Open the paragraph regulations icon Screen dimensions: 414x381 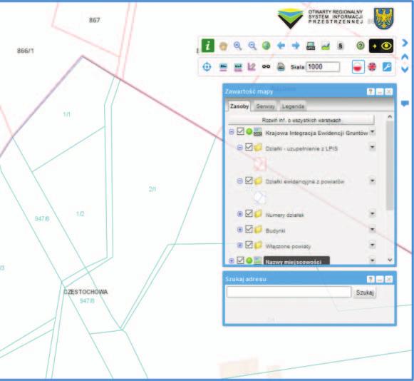tap(340, 46)
